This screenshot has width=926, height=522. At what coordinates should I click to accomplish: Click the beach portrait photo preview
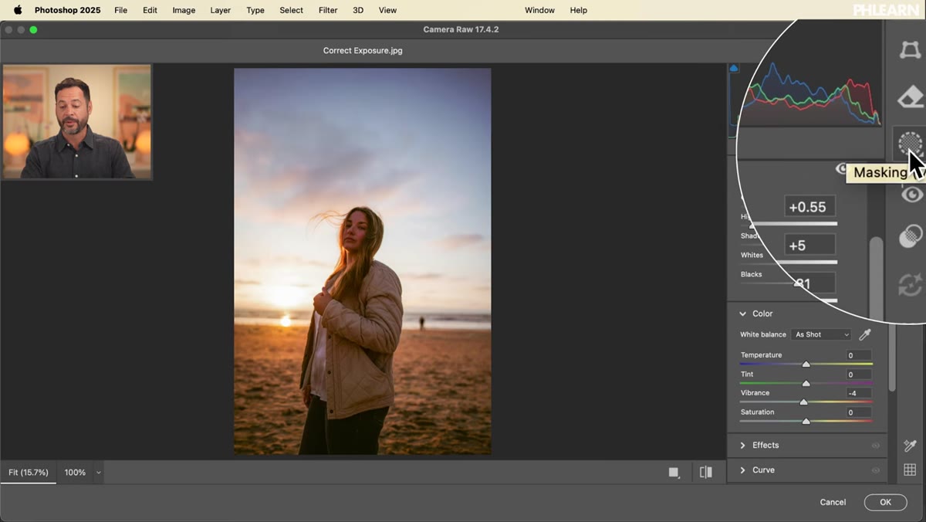362,261
